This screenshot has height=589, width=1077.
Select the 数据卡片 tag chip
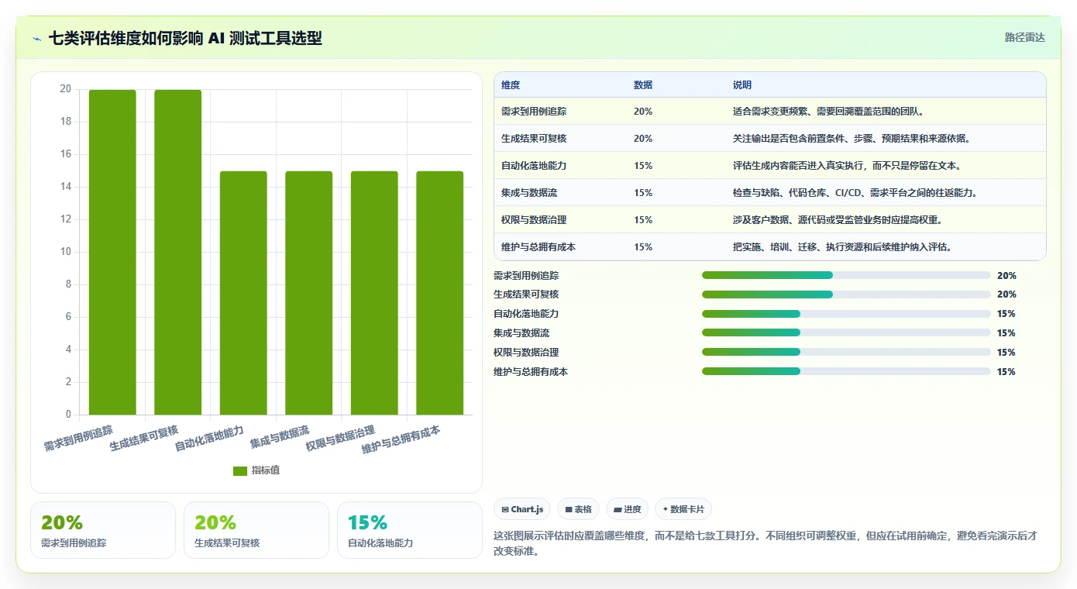coord(683,509)
